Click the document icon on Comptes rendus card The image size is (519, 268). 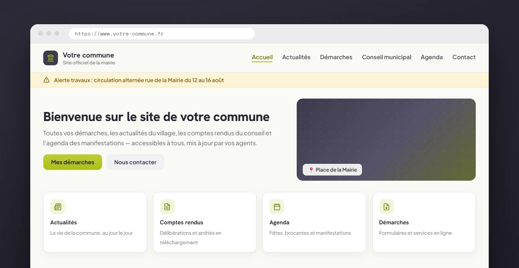(167, 207)
